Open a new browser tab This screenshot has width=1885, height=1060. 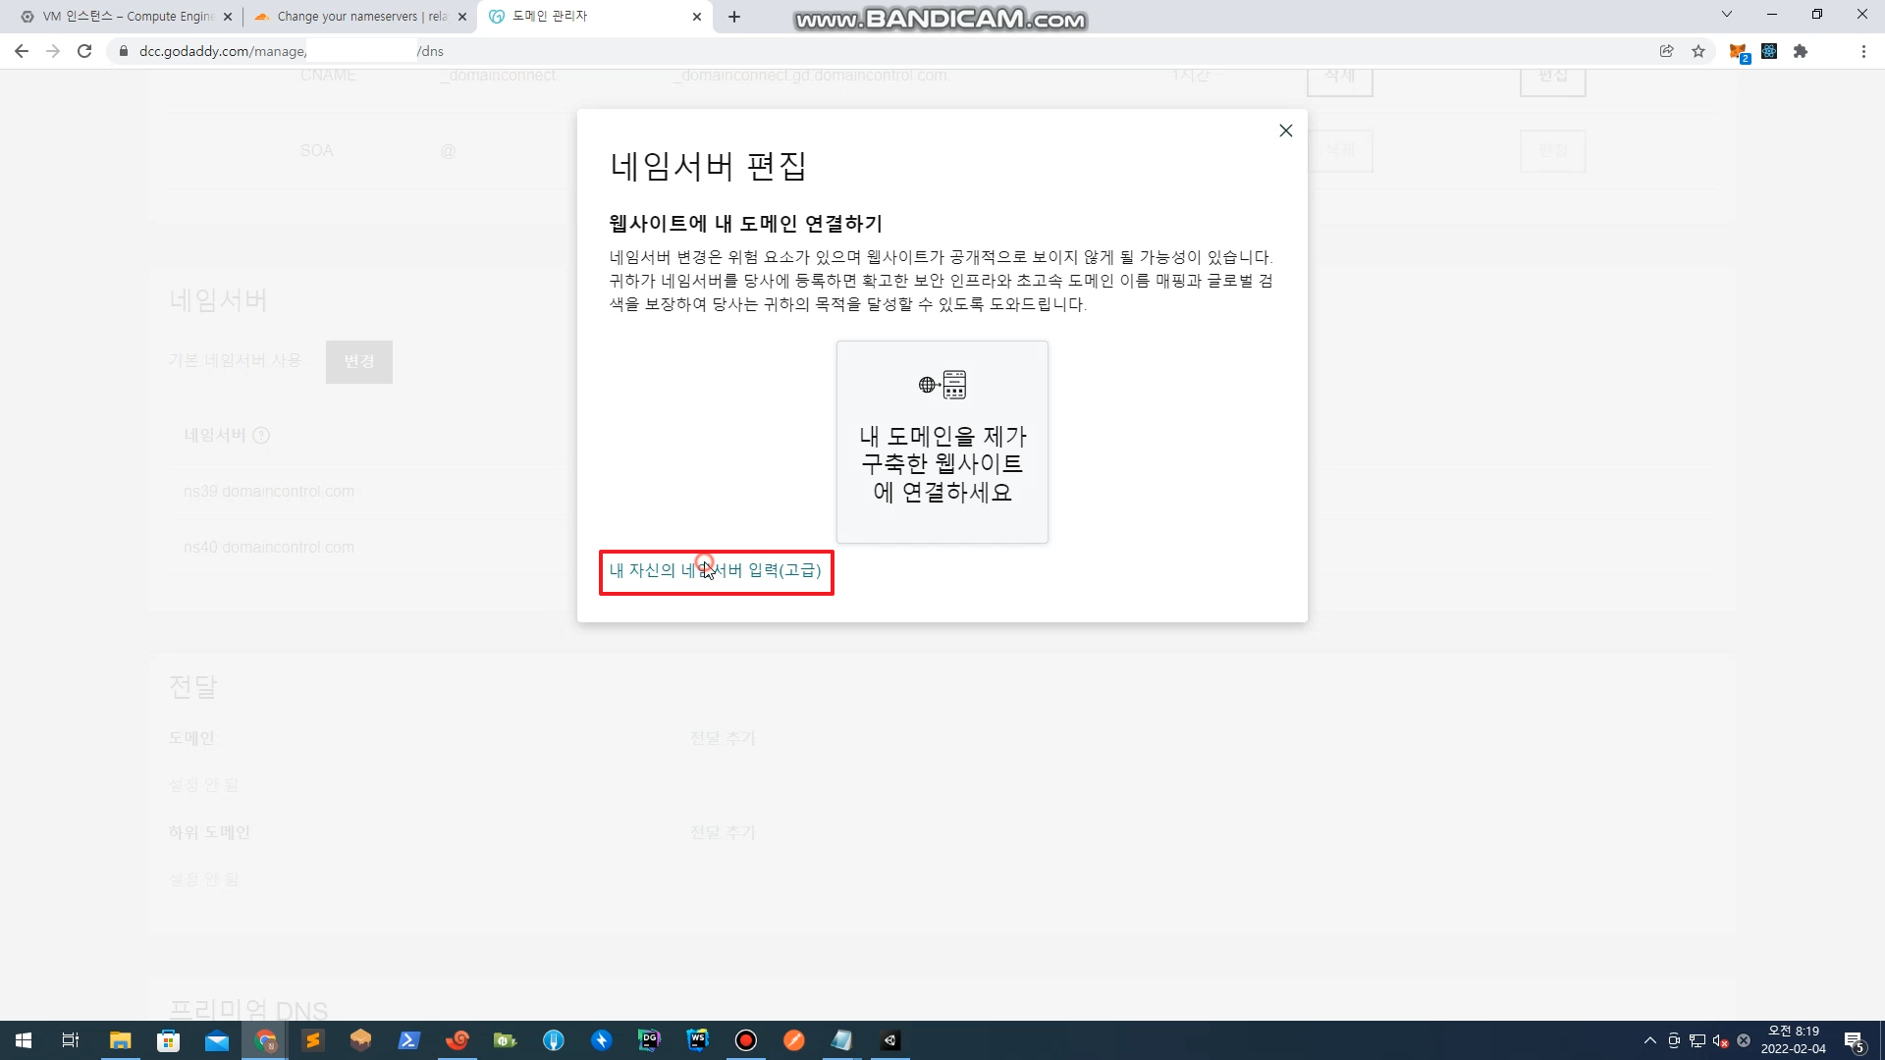pos(734,17)
